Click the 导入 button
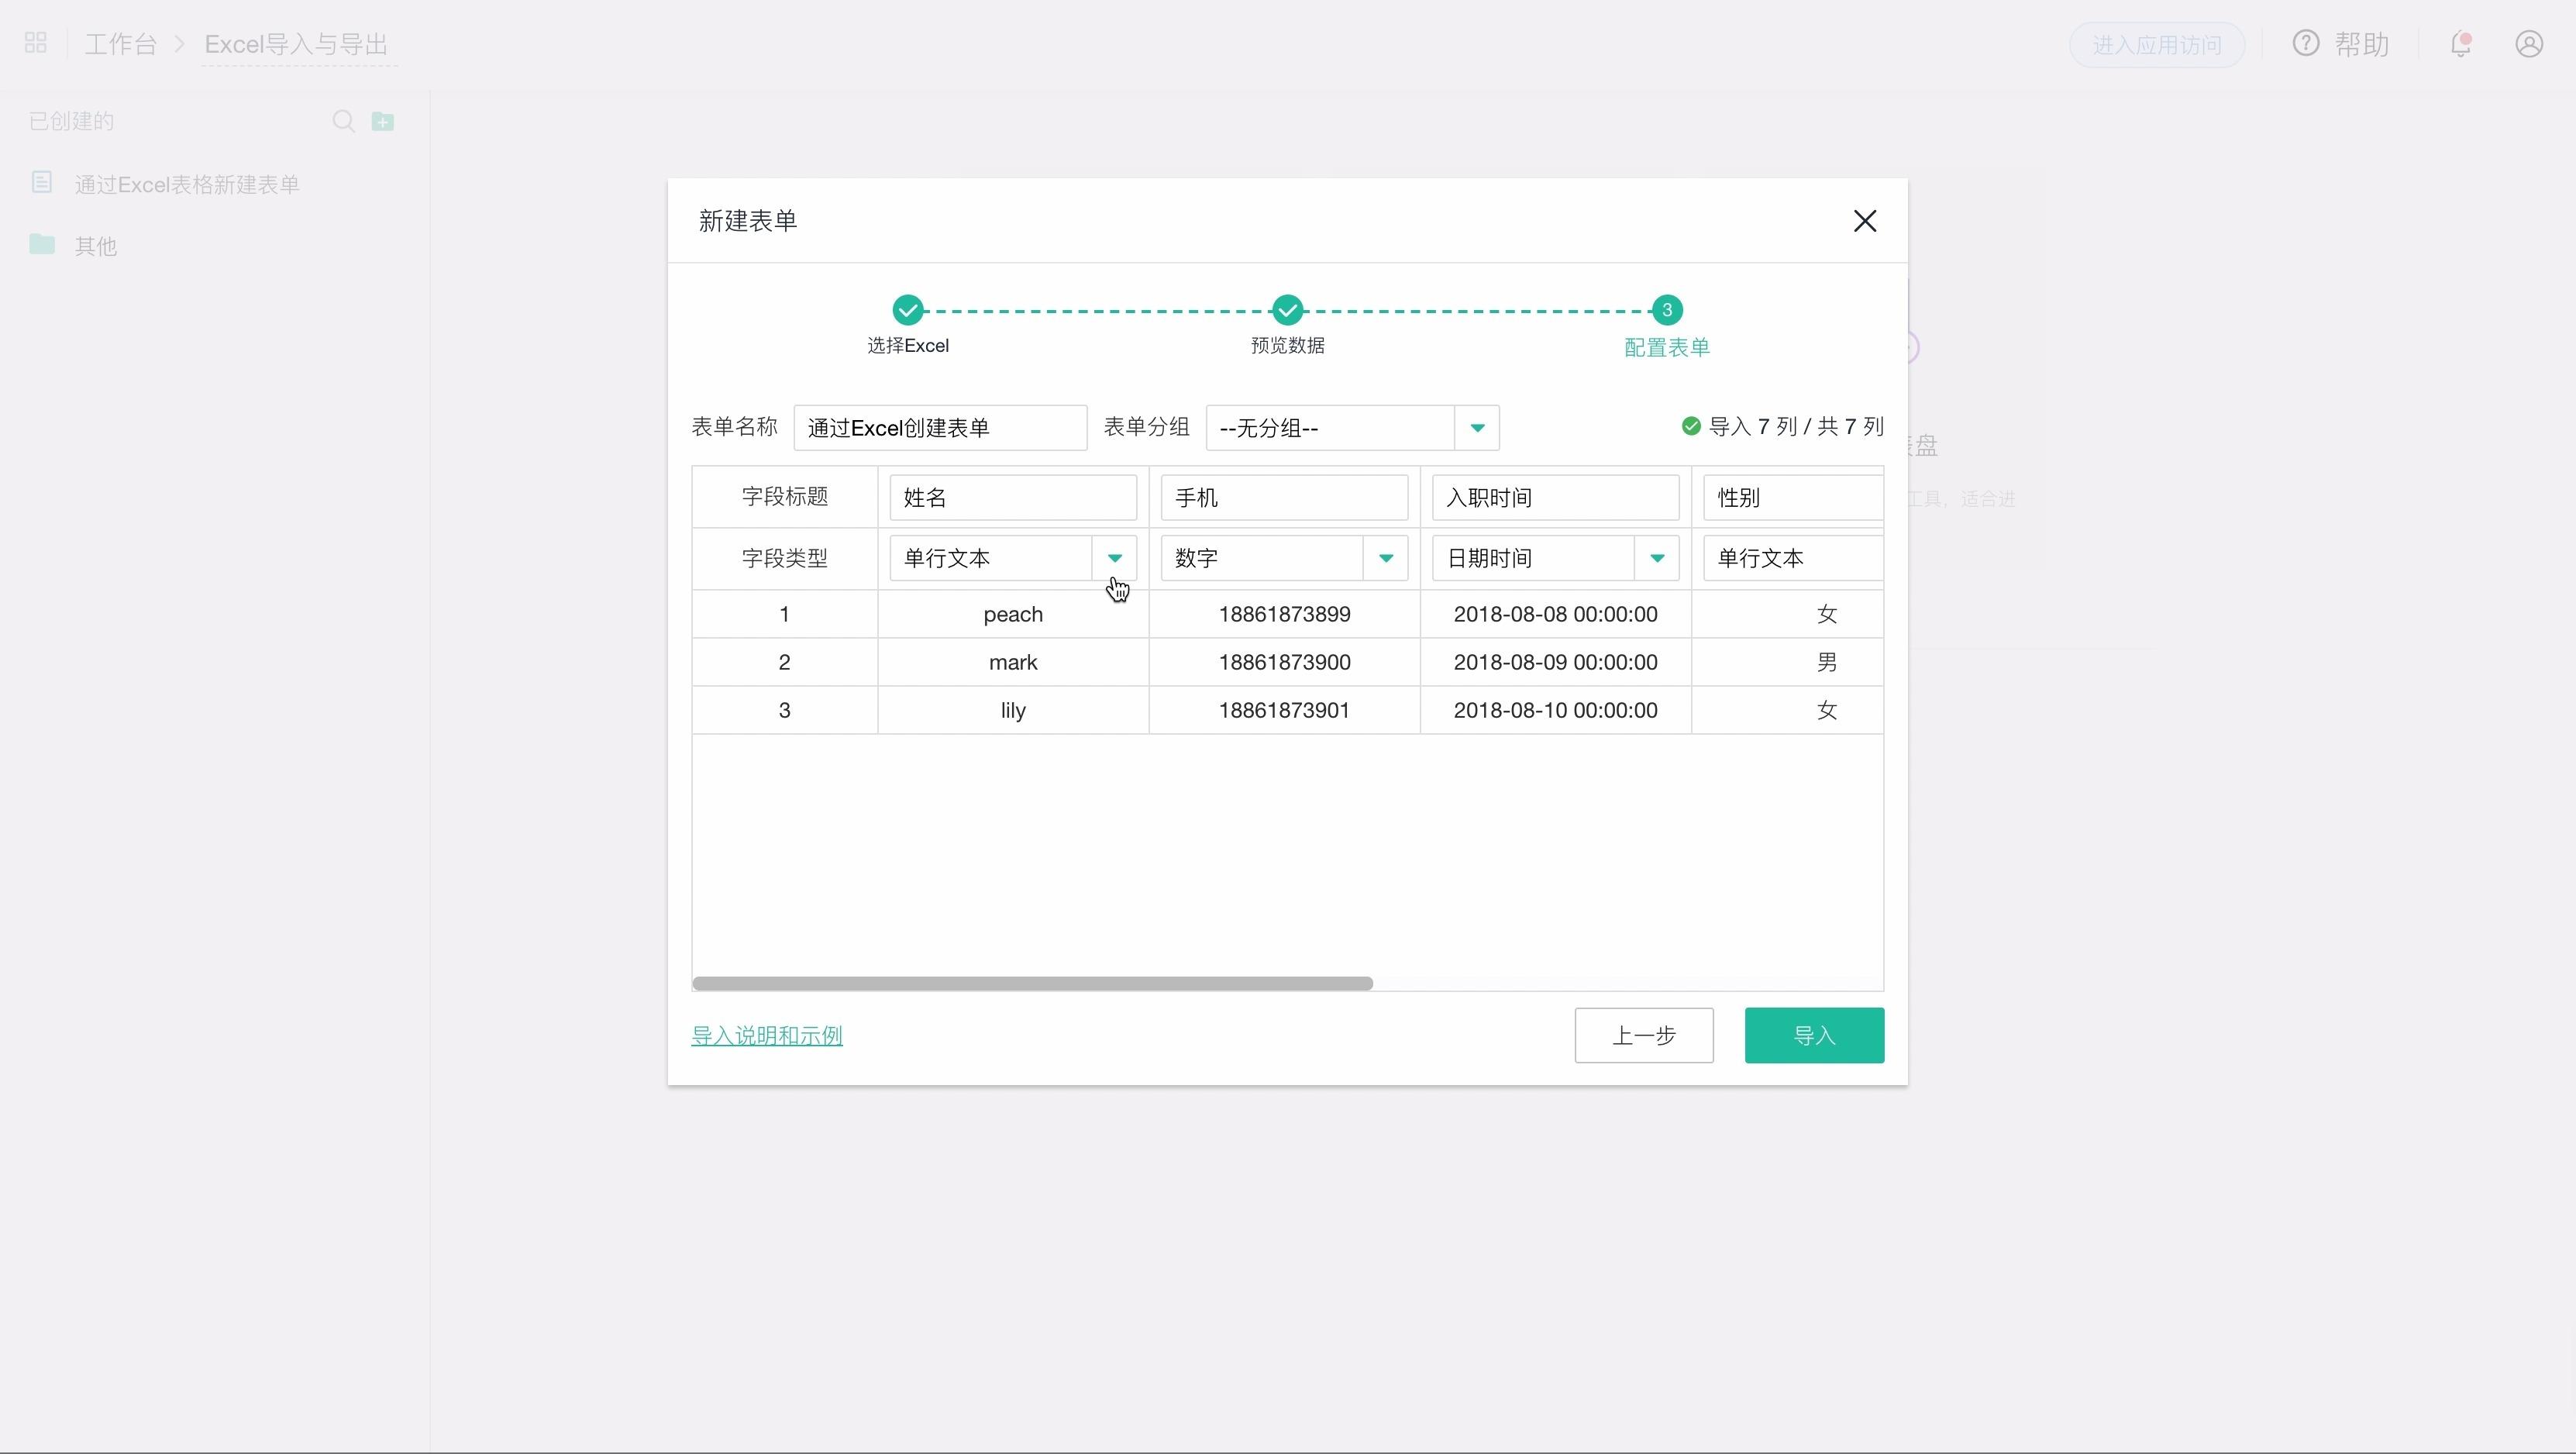2576x1454 pixels. (1814, 1035)
